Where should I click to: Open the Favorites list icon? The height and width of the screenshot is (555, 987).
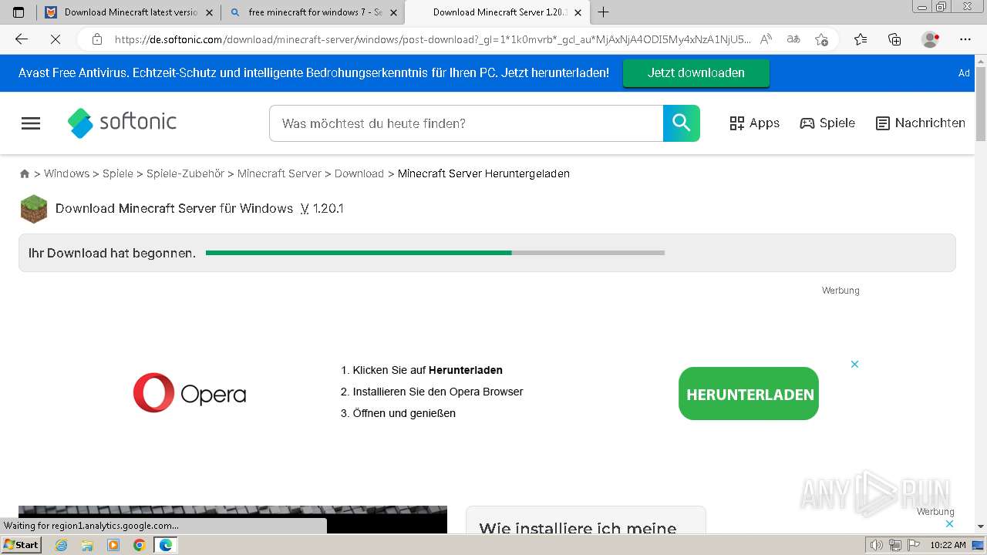tap(861, 39)
